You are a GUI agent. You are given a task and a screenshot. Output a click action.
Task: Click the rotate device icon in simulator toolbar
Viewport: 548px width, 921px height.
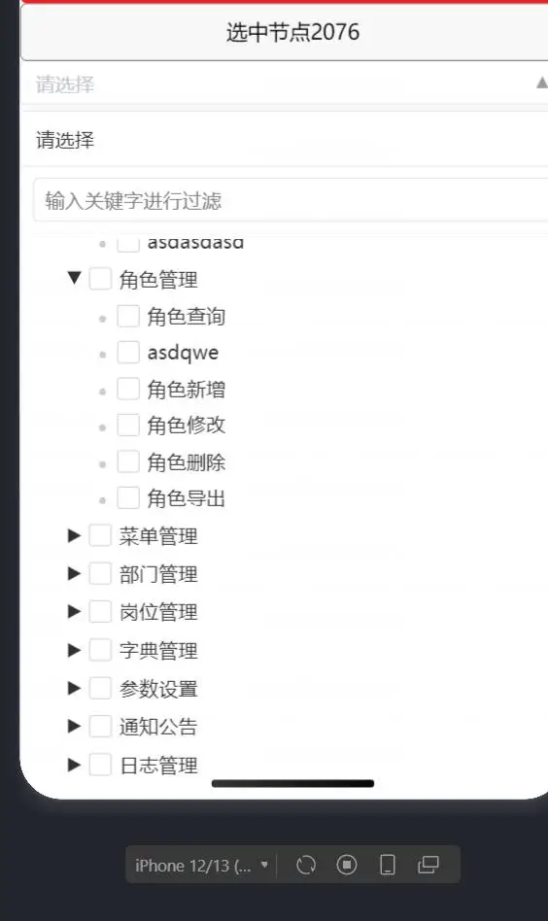click(306, 865)
